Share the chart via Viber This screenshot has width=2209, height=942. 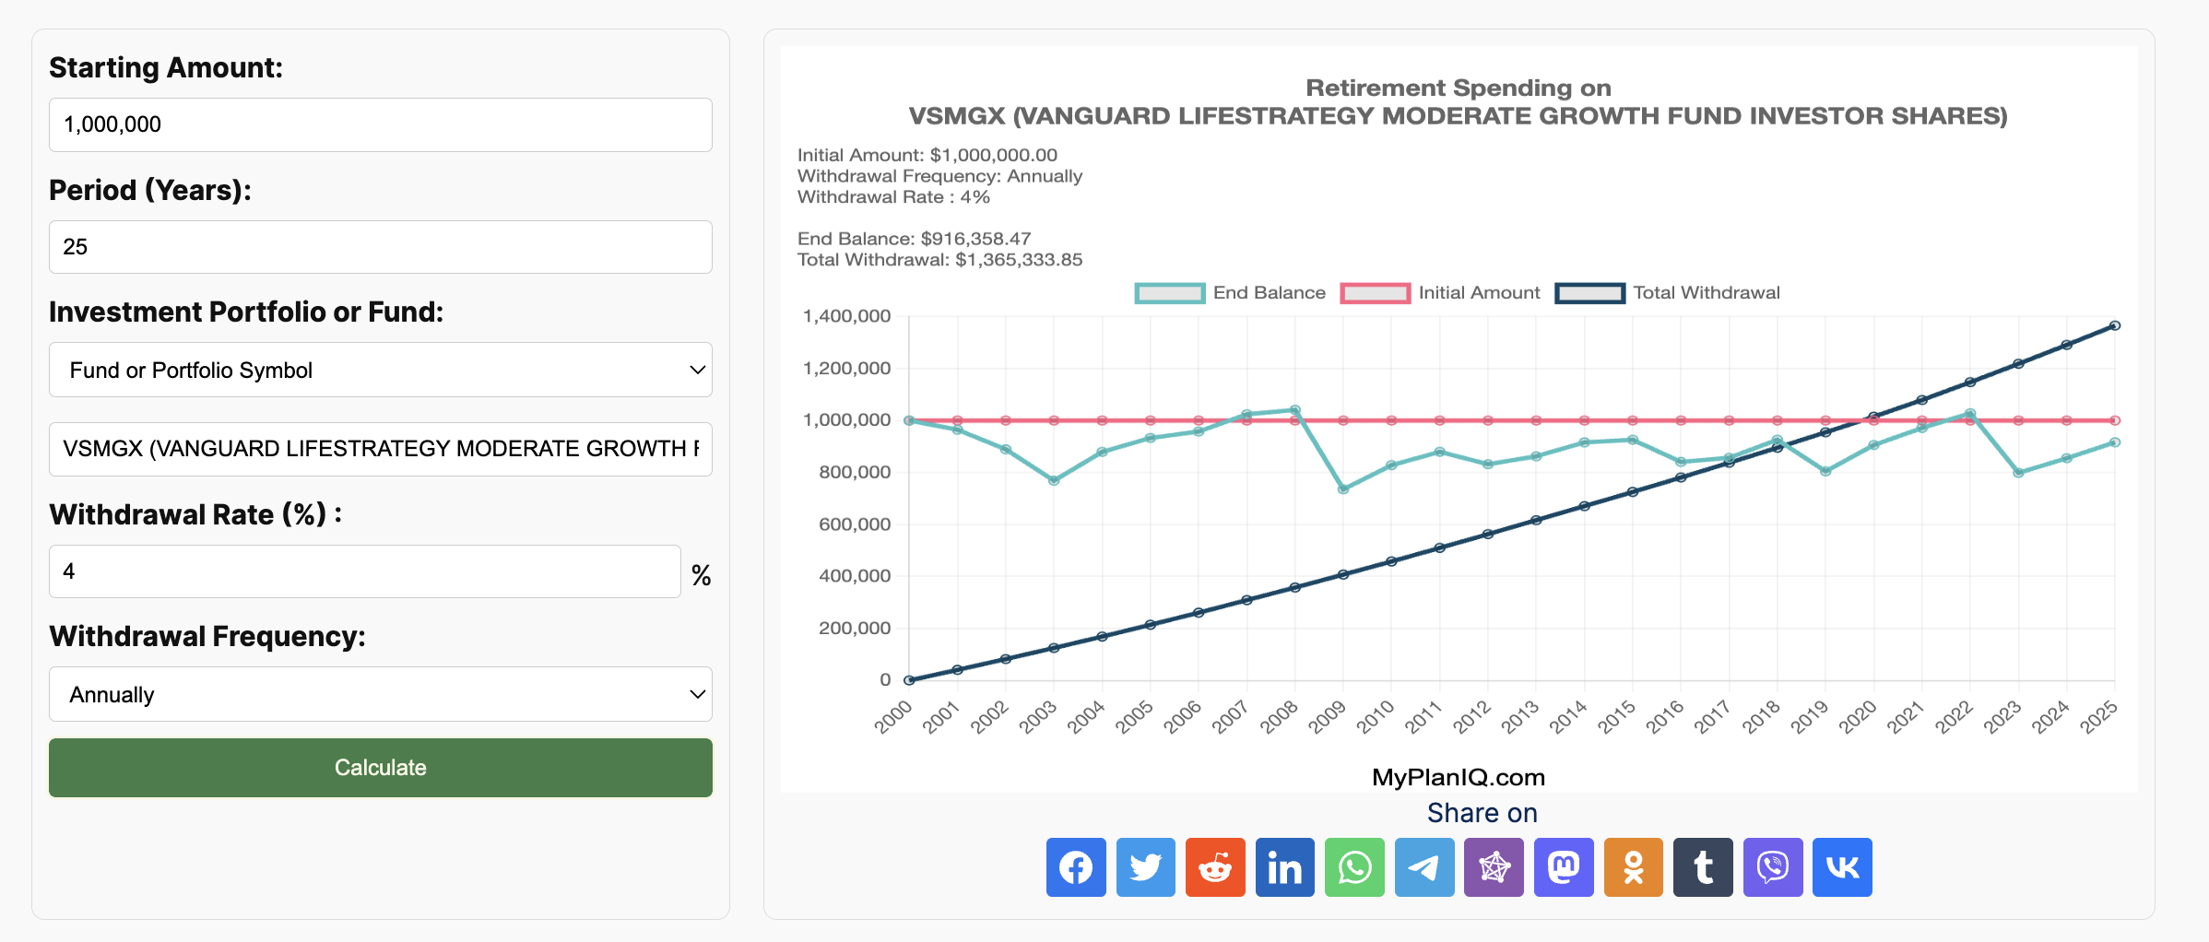click(x=1773, y=867)
